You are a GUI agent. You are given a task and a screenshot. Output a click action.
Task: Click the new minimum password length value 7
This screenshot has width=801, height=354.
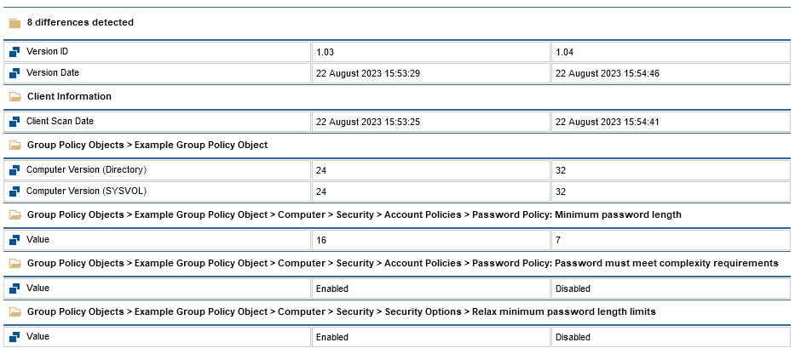click(x=558, y=241)
